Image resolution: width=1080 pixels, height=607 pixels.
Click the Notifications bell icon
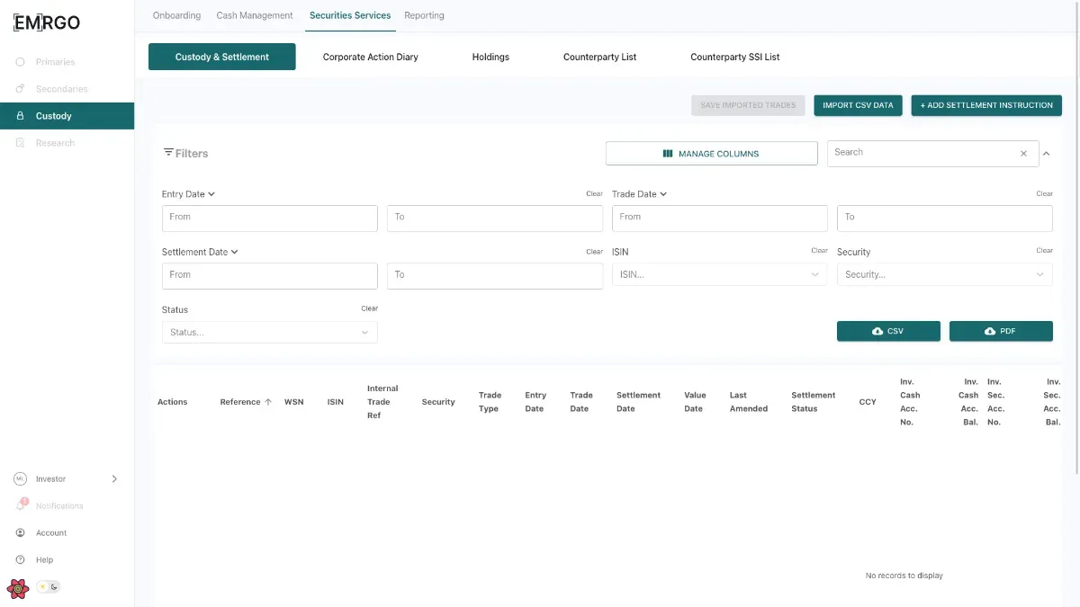pyautogui.click(x=21, y=505)
